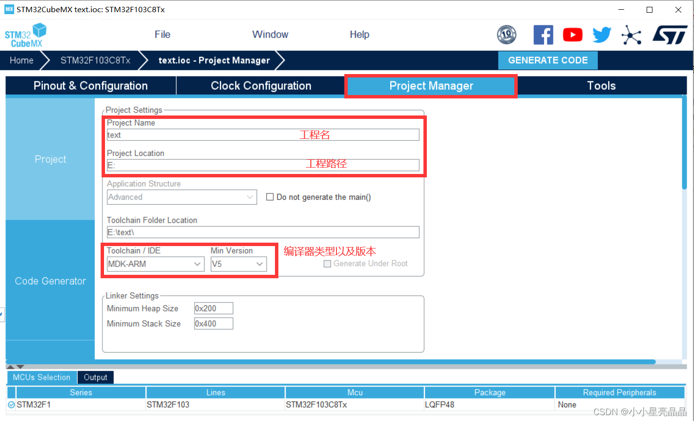694x421 pixels.
Task: Switch to the Output tab
Action: pos(95,377)
